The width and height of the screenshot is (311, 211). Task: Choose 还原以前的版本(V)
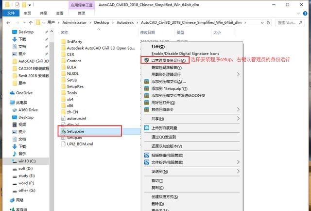[x=167, y=146]
